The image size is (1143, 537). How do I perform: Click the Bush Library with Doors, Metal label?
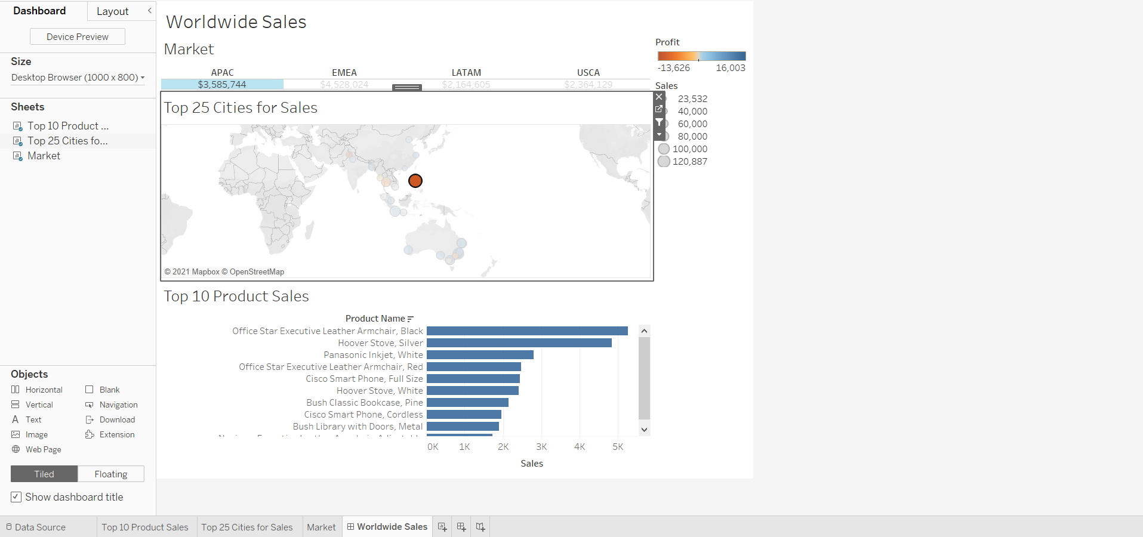(358, 427)
